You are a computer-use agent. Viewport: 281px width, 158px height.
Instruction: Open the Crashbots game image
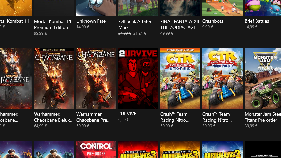point(223,8)
